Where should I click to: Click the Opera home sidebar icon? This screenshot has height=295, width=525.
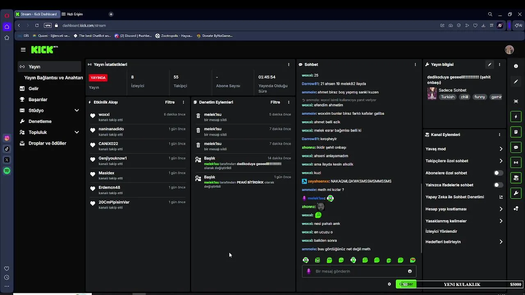pos(7,27)
